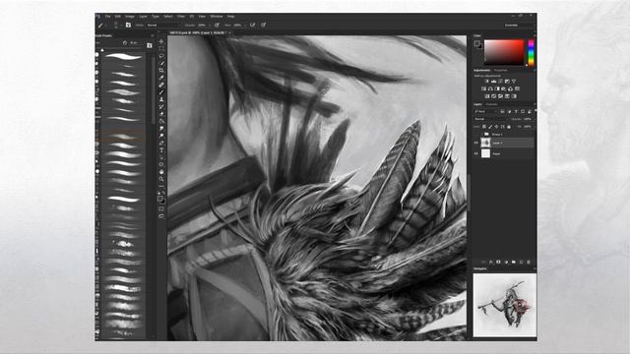Select the Lasso tool
630x354 pixels.
[161, 56]
